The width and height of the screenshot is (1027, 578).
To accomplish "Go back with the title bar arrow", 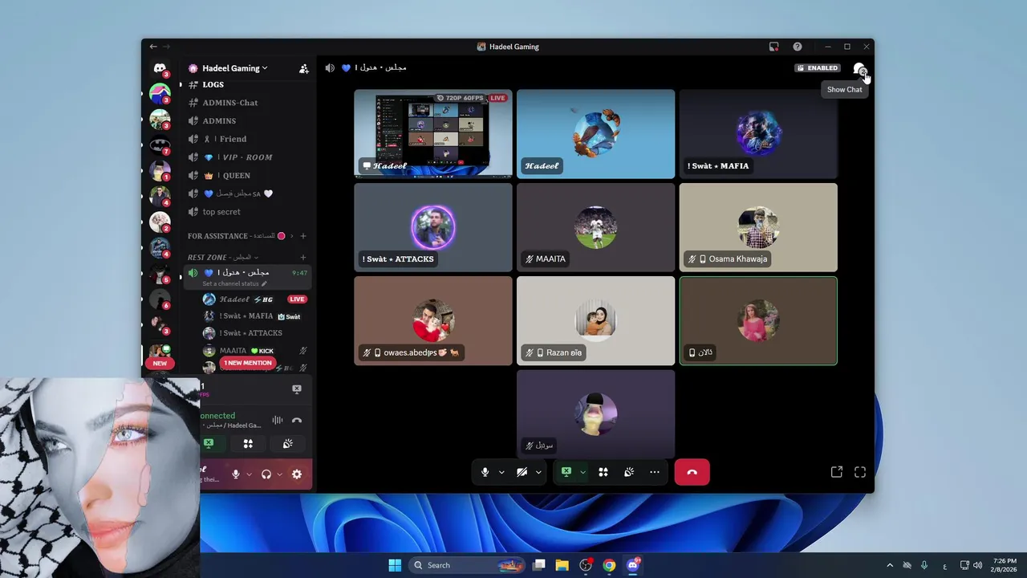I will tap(153, 47).
